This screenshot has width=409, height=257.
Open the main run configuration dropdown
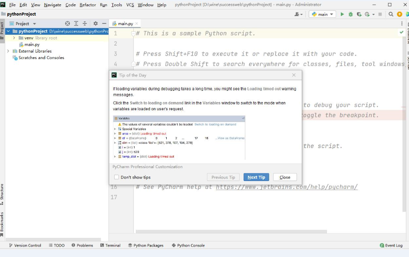tap(323, 14)
